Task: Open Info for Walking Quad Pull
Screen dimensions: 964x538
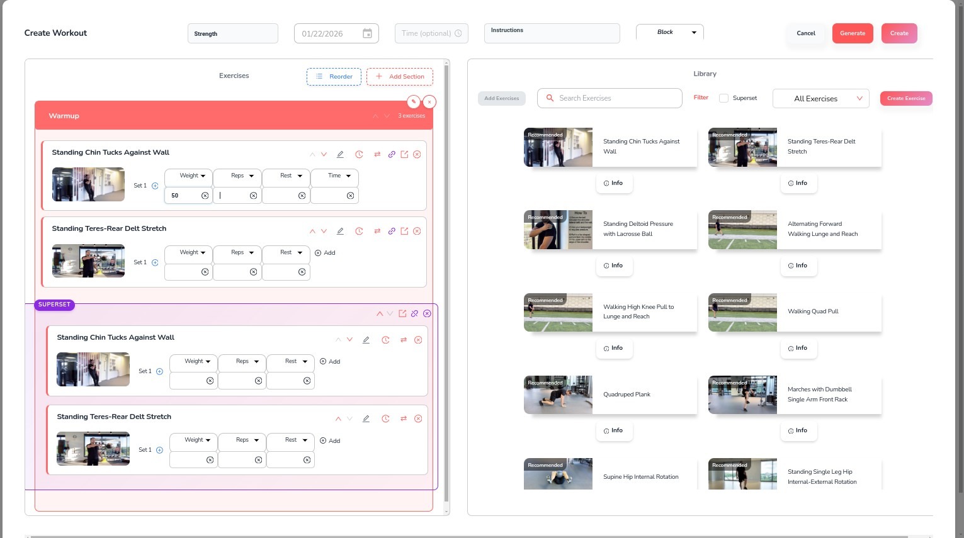Action: tap(798, 348)
